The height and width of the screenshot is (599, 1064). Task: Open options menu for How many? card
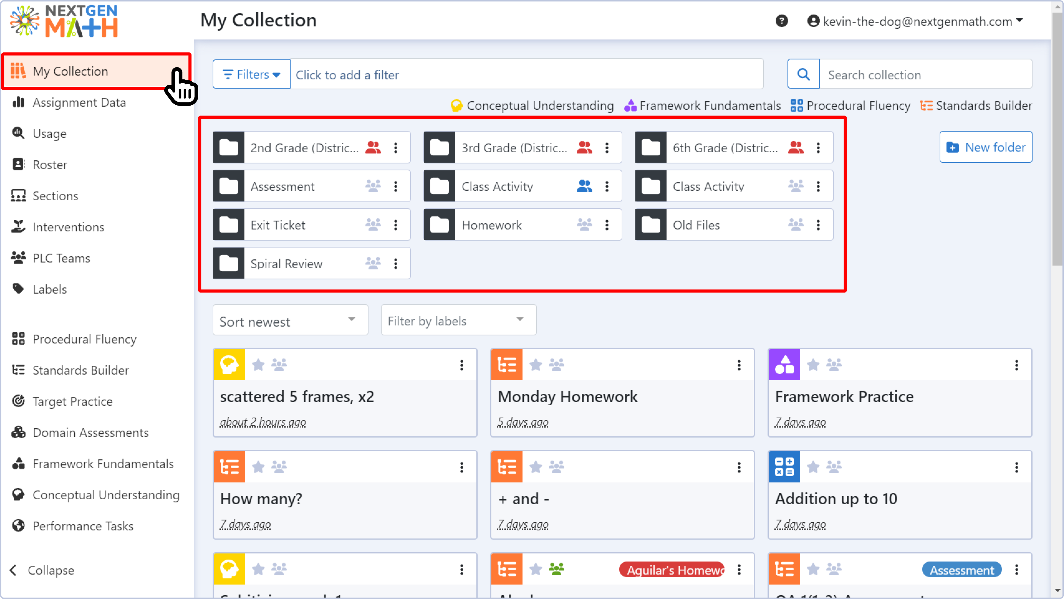click(461, 467)
